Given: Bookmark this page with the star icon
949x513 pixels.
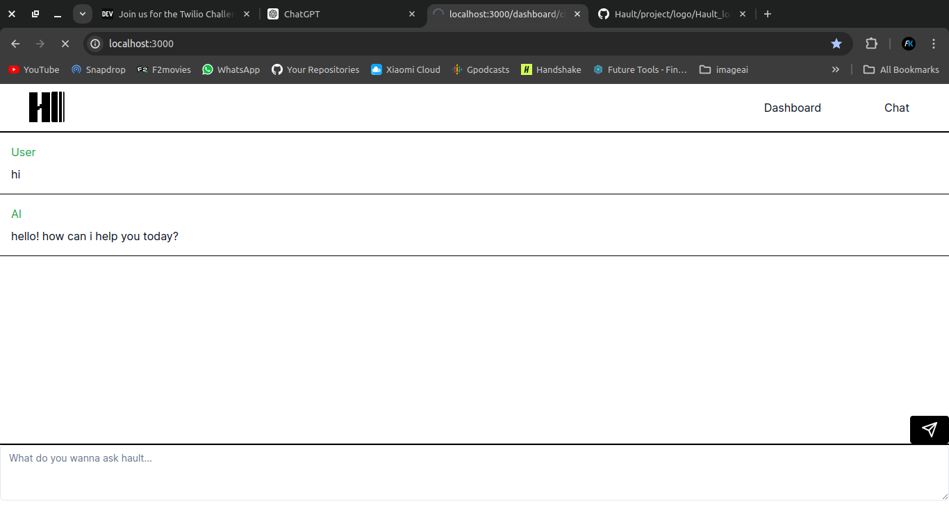Looking at the screenshot, I should (x=836, y=43).
